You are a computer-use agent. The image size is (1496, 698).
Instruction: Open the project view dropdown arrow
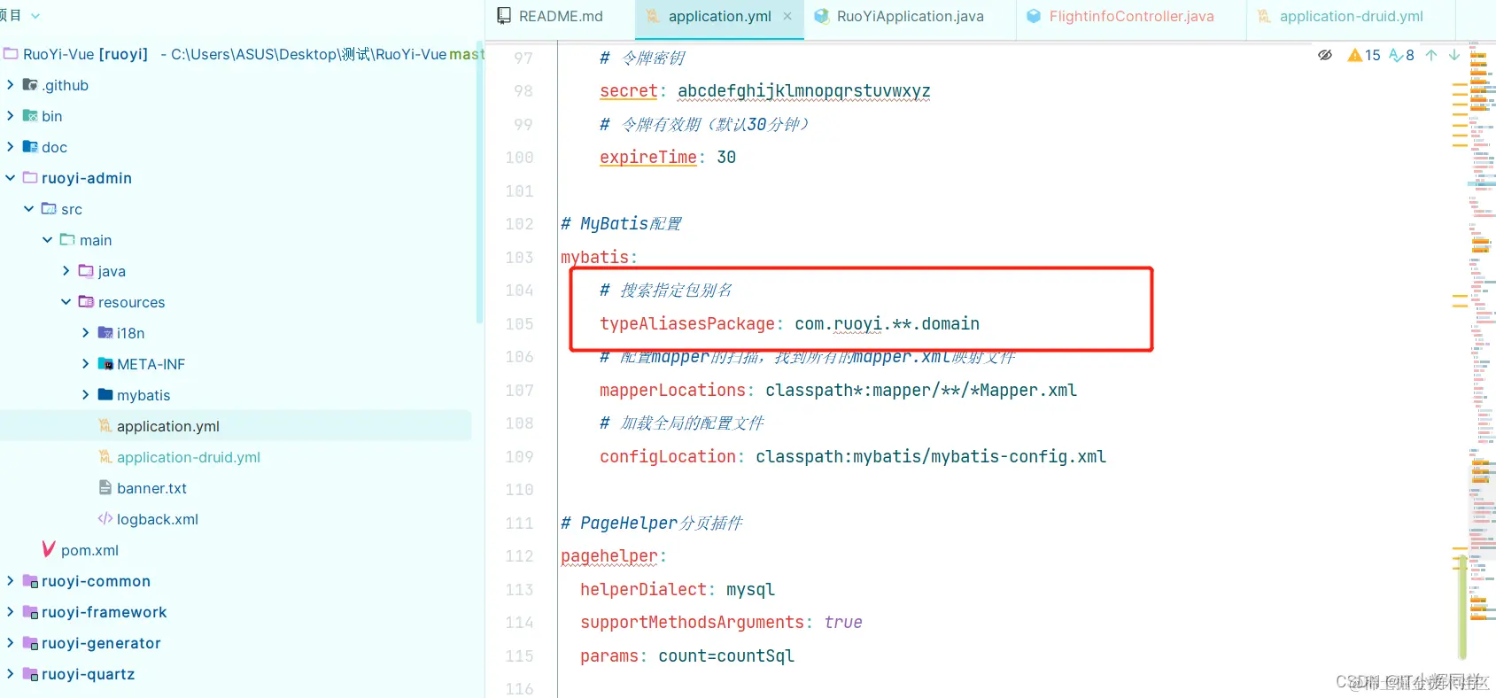[x=35, y=16]
